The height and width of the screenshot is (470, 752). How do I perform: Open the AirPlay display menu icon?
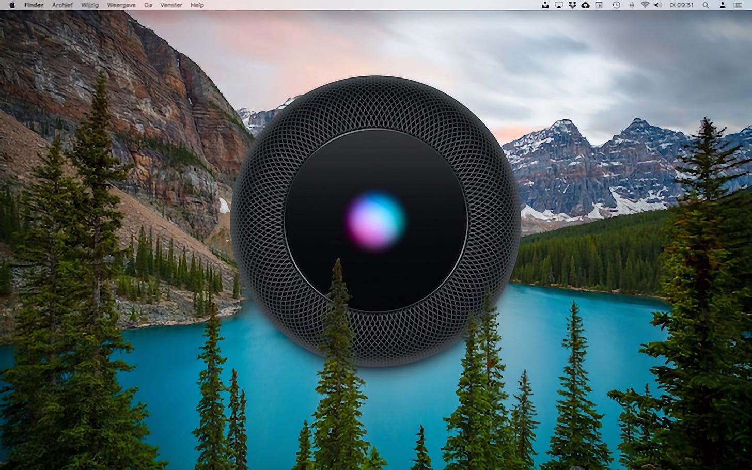(559, 5)
